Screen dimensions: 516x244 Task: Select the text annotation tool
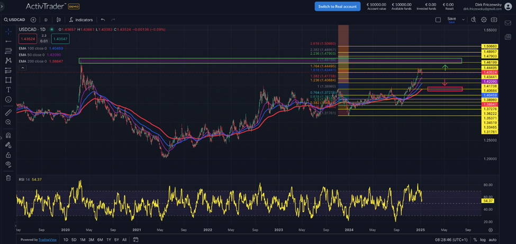8,90
